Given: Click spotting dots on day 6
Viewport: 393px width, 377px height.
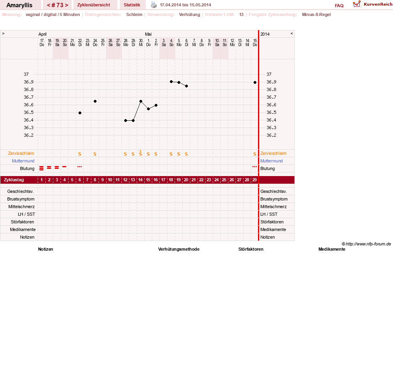Looking at the screenshot, I should pos(79,167).
